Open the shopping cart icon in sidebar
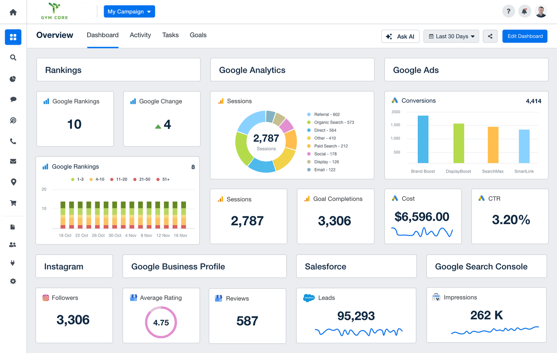Screen dimensions: 557x353 pyautogui.click(x=13, y=203)
